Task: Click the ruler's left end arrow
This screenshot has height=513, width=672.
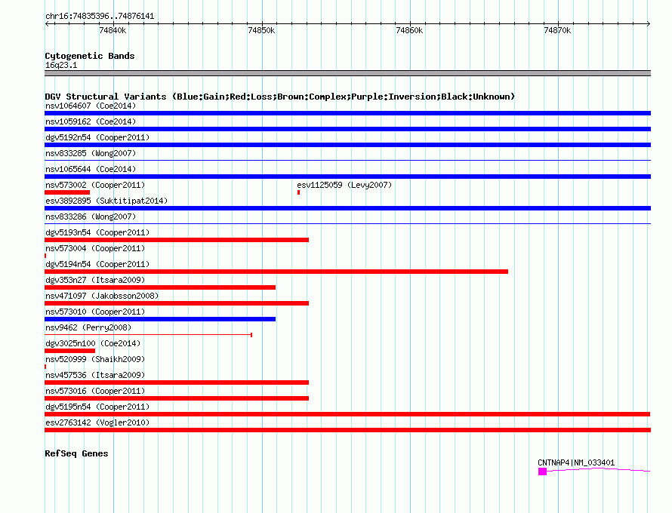Action: point(47,23)
